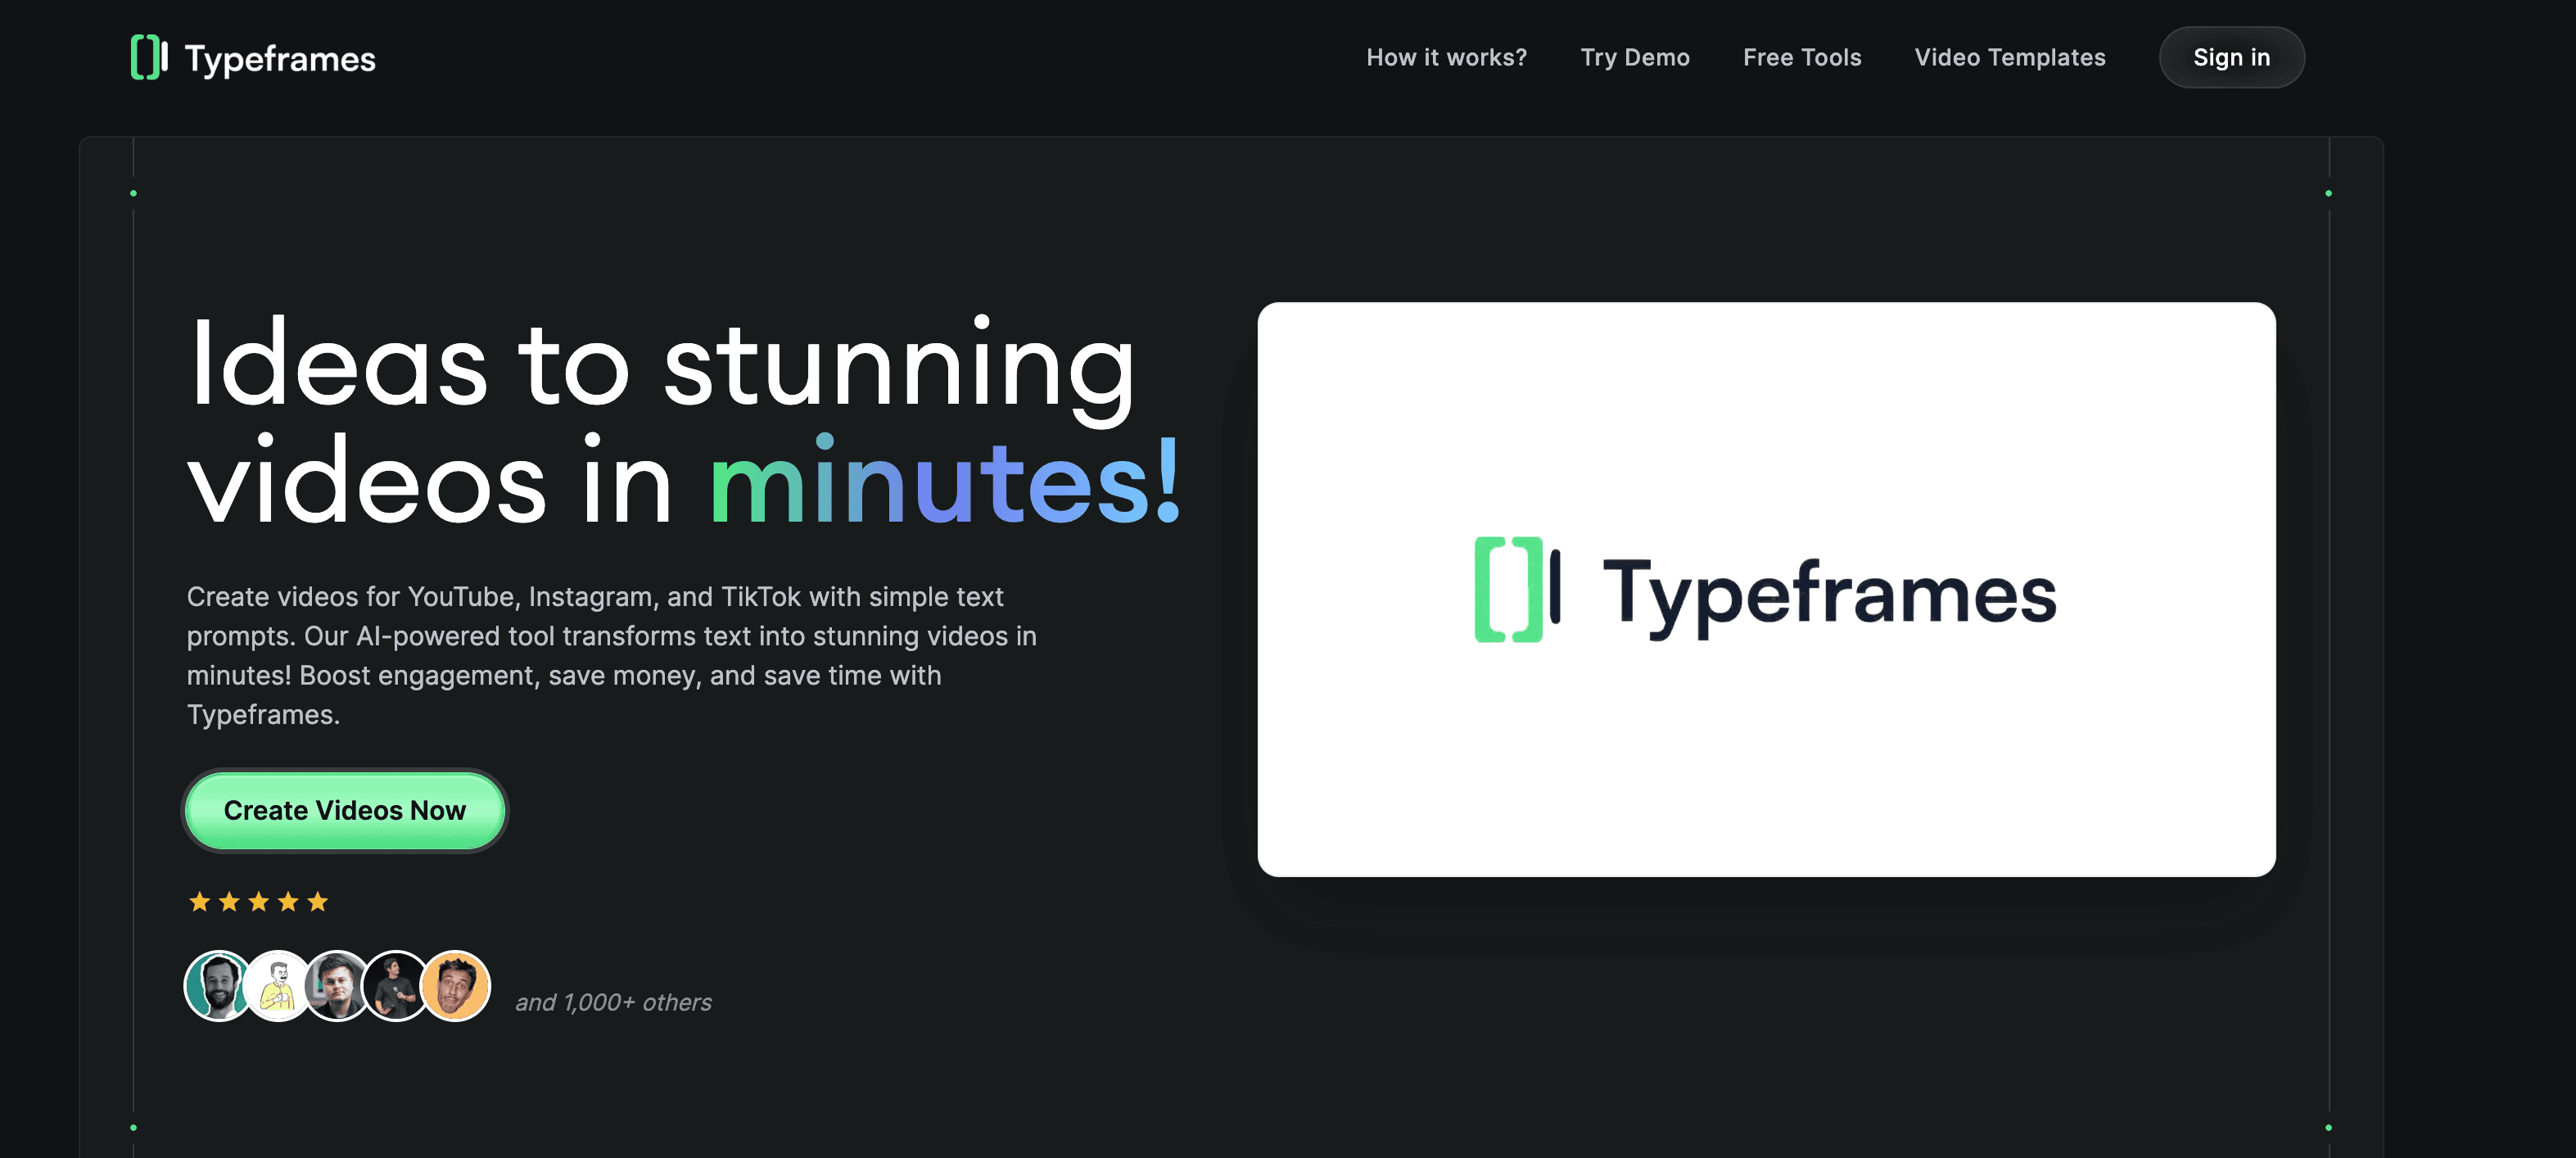Click the fourth avatar with dark background
The width and height of the screenshot is (2576, 1158).
[x=396, y=986]
